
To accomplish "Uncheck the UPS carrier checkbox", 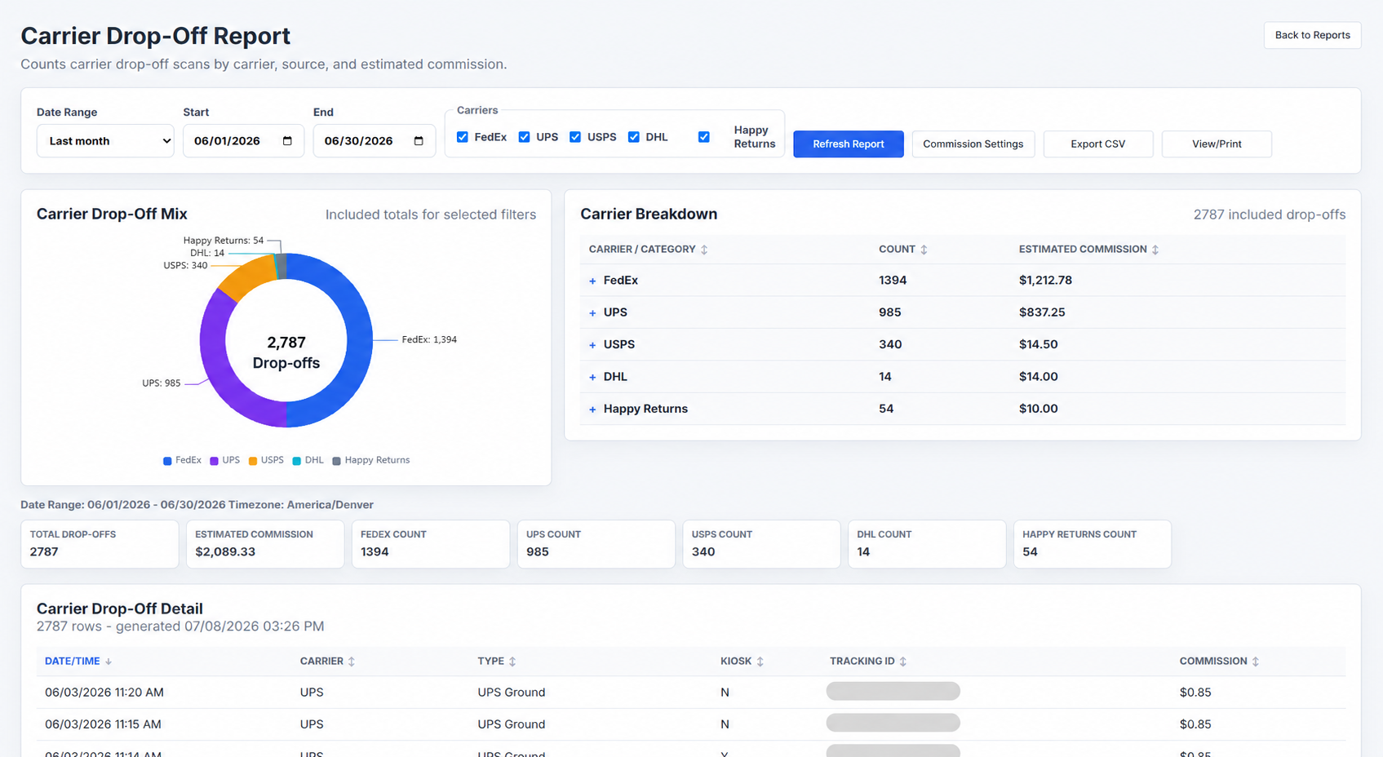I will 525,137.
